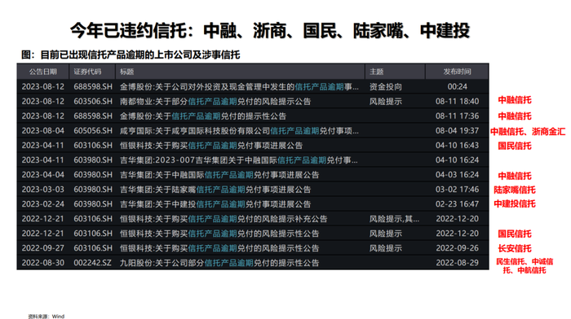
Task: Click the stock code 002242.SZ
Action: 92,263
